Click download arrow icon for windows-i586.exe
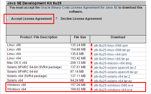The image size is (151, 94). click(91, 85)
